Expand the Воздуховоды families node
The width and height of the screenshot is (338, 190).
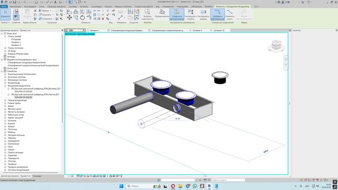(x=5, y=83)
